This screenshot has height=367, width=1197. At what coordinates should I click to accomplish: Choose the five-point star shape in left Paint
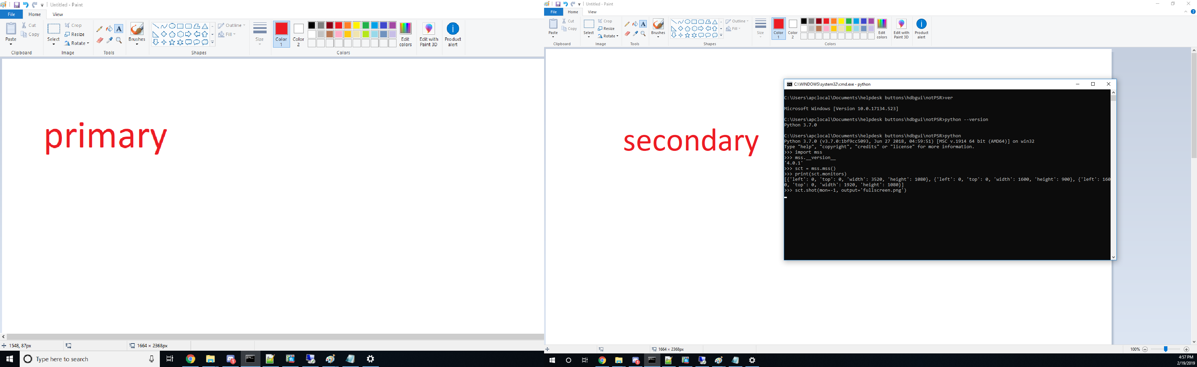(x=172, y=43)
